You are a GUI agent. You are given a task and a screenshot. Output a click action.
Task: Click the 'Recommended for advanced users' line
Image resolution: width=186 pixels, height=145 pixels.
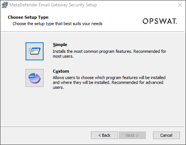pos(138,82)
